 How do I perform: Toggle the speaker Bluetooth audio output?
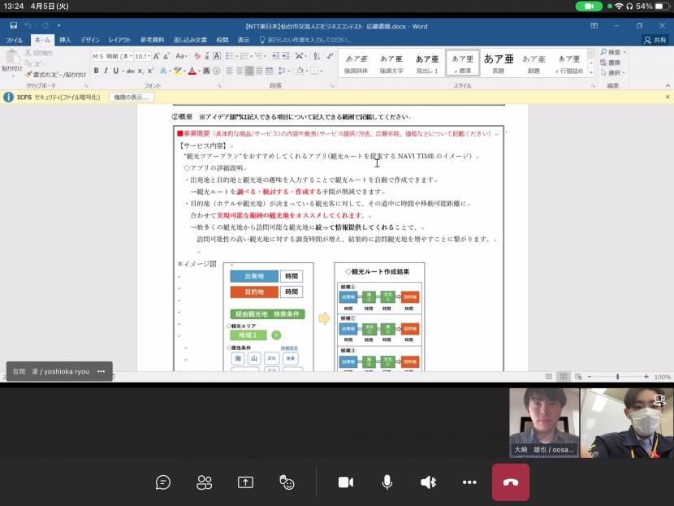[x=428, y=482]
